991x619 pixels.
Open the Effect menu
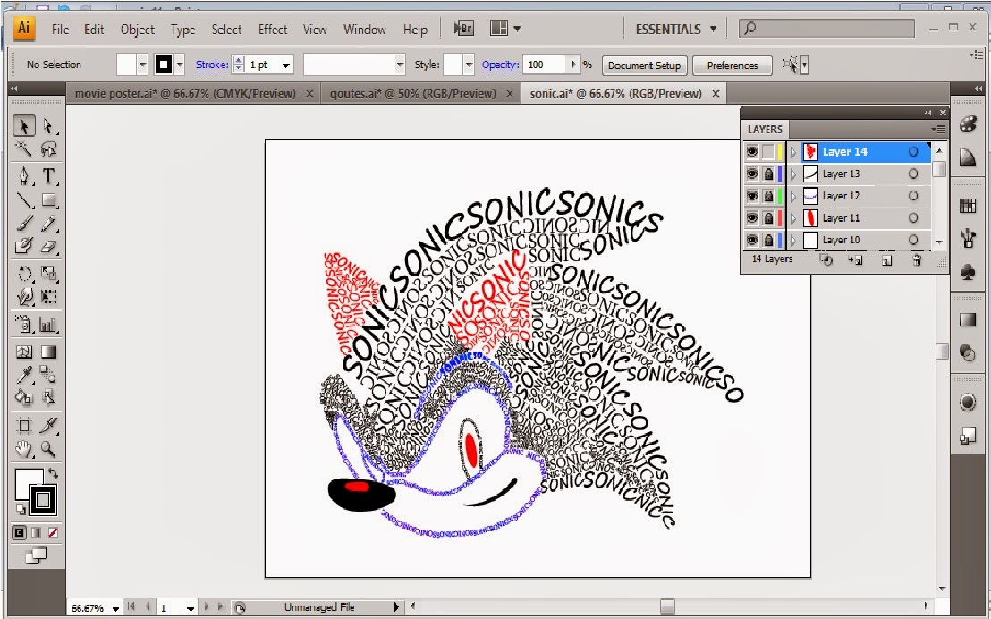click(x=273, y=30)
